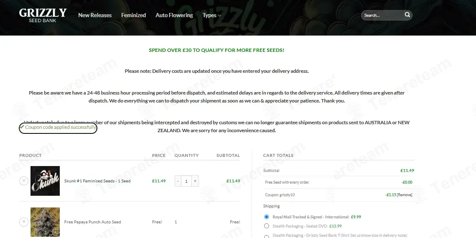Click the Skunk #1 quantity field
The height and width of the screenshot is (238, 476).
coord(186,181)
